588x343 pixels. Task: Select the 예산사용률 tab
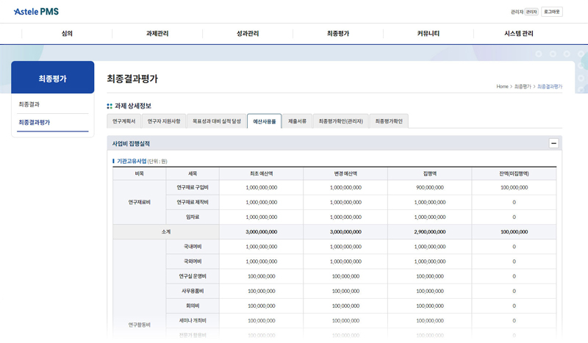[x=264, y=121]
